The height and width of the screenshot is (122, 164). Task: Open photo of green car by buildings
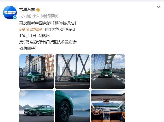point(37,71)
